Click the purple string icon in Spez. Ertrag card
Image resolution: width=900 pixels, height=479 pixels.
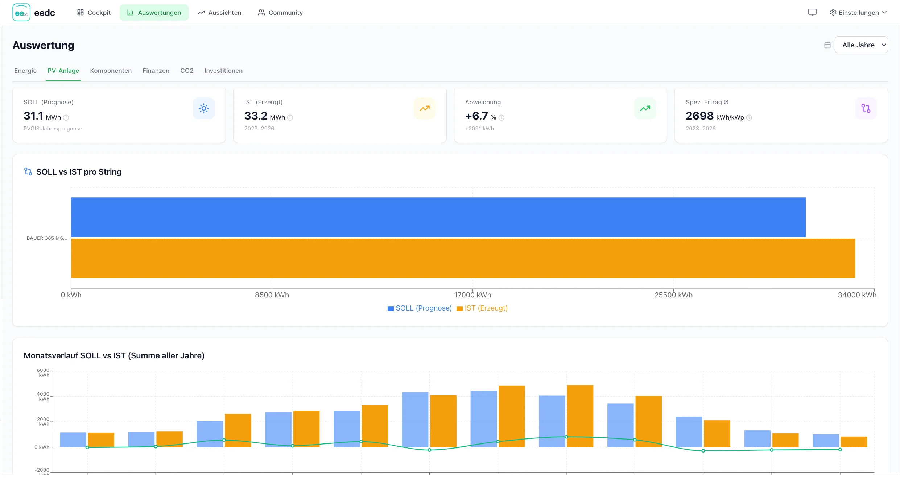866,108
